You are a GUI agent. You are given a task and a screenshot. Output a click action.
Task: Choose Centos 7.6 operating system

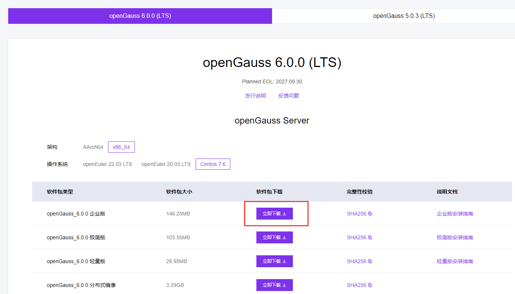(213, 164)
